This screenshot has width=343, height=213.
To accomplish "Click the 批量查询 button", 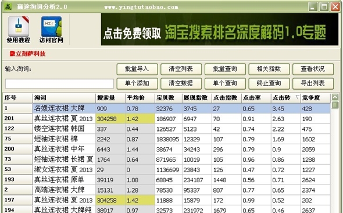I will coord(225,69).
